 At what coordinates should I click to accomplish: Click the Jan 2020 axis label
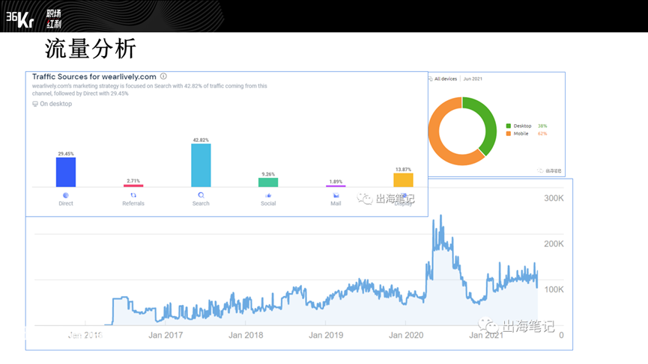pyautogui.click(x=406, y=335)
